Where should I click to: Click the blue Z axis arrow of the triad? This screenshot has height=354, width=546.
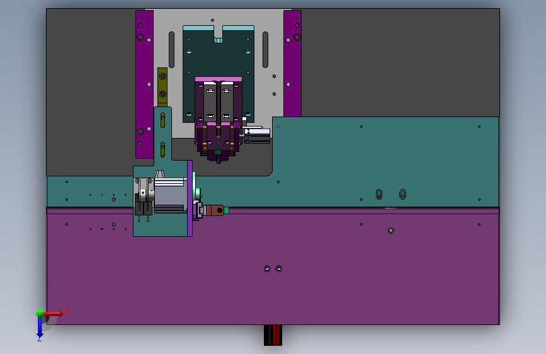click(40, 328)
